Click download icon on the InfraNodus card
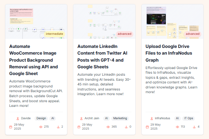 coord(194,127)
